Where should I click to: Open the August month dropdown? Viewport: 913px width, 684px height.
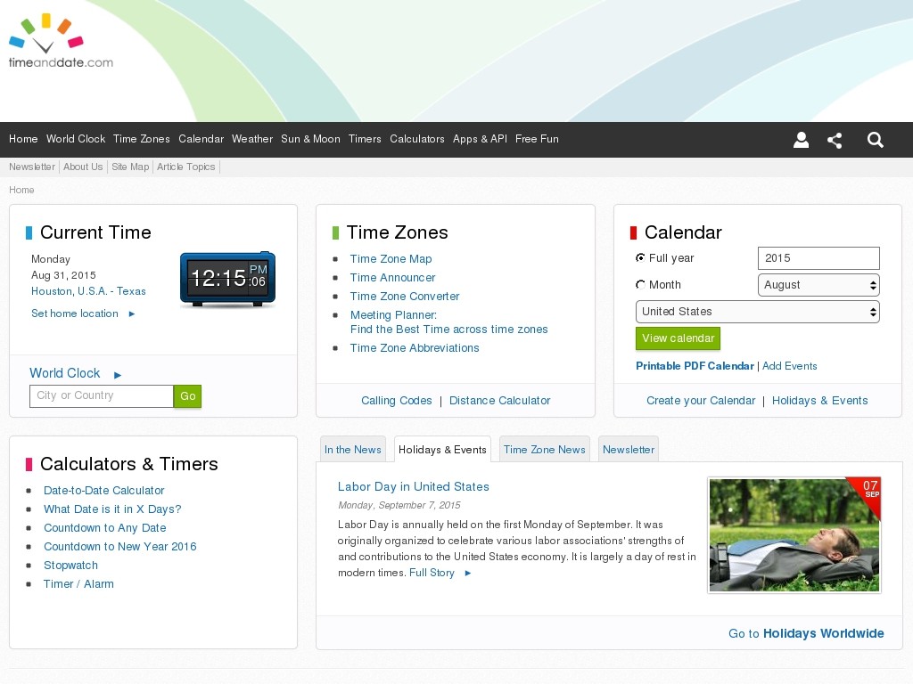pyautogui.click(x=818, y=285)
